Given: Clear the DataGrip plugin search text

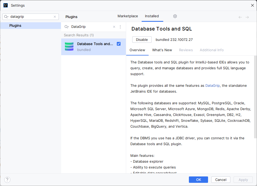Looking at the screenshot, I should click(x=114, y=27).
